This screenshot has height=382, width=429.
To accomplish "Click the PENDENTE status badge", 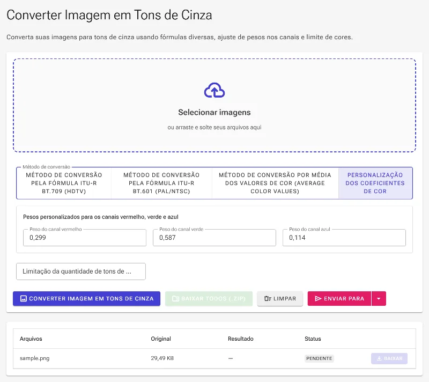I will tap(319, 358).
